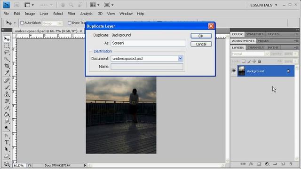Switch to the Paths tab

(x=273, y=47)
